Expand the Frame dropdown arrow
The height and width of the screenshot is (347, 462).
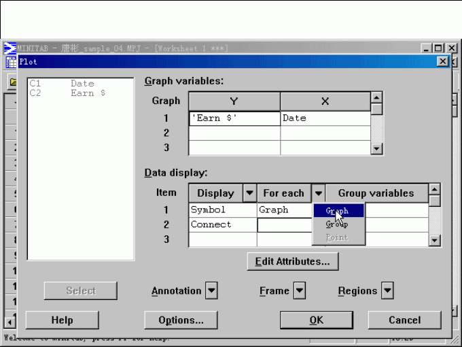pos(298,291)
